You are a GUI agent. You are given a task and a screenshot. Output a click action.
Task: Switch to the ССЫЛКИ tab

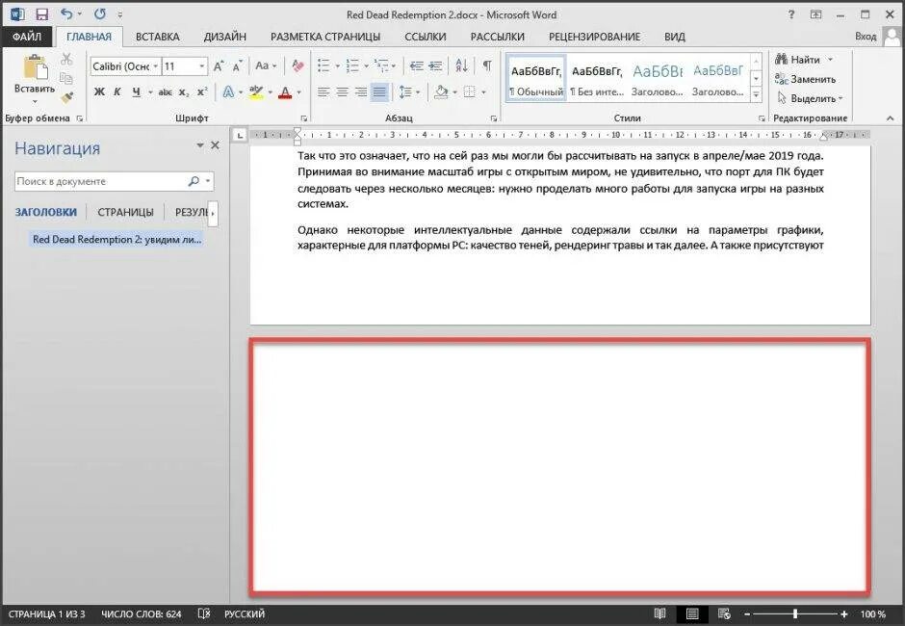click(426, 37)
